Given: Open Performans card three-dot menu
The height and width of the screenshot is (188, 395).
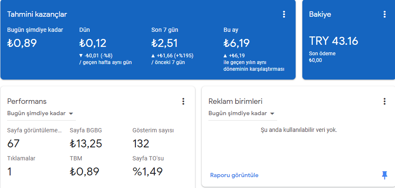Looking at the screenshot, I should [x=183, y=101].
